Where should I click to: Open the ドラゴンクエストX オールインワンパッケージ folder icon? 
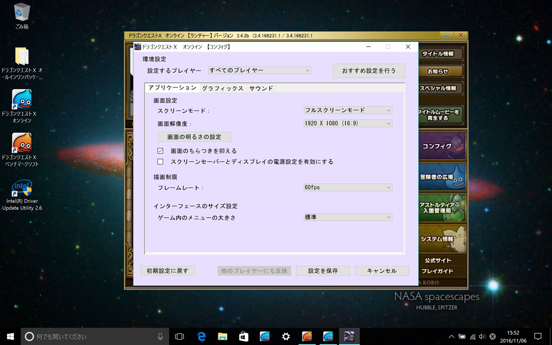pos(22,64)
